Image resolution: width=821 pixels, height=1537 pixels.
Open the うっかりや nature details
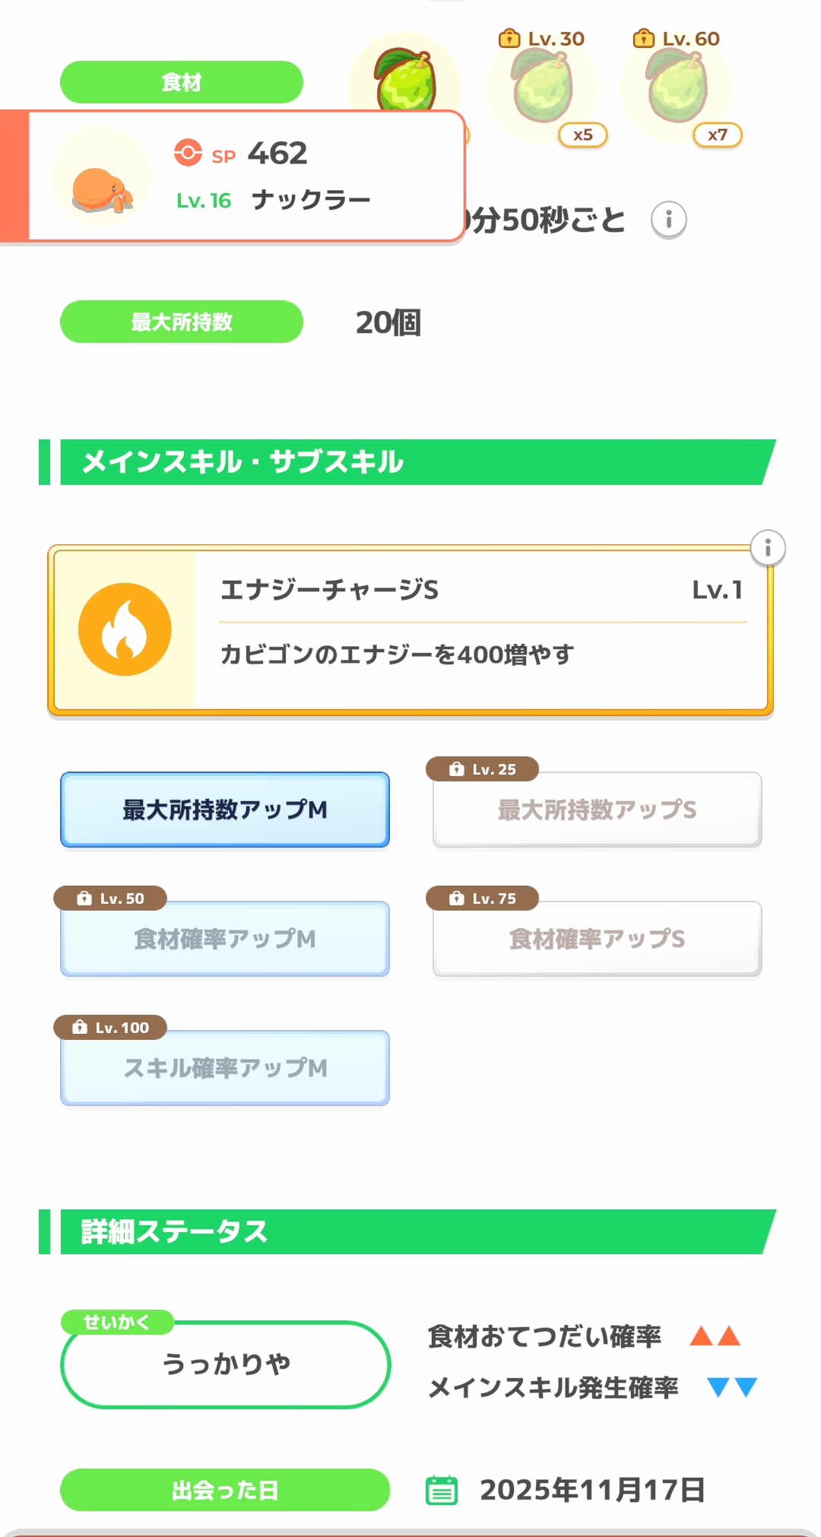[226, 1364]
